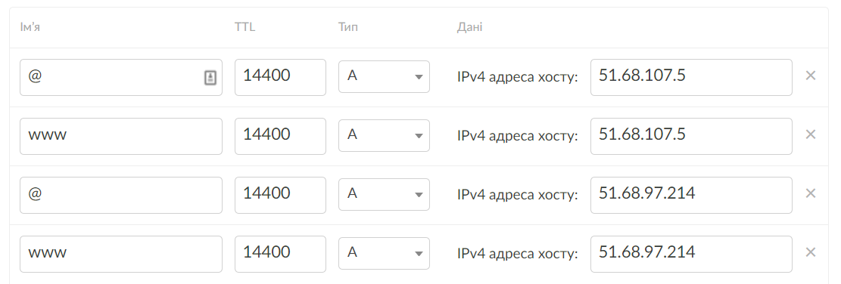Click TTL field of the second row
The width and height of the screenshot is (841, 284).
281,137
